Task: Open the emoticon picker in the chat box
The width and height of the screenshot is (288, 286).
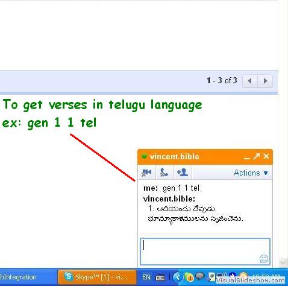Action: tap(264, 259)
